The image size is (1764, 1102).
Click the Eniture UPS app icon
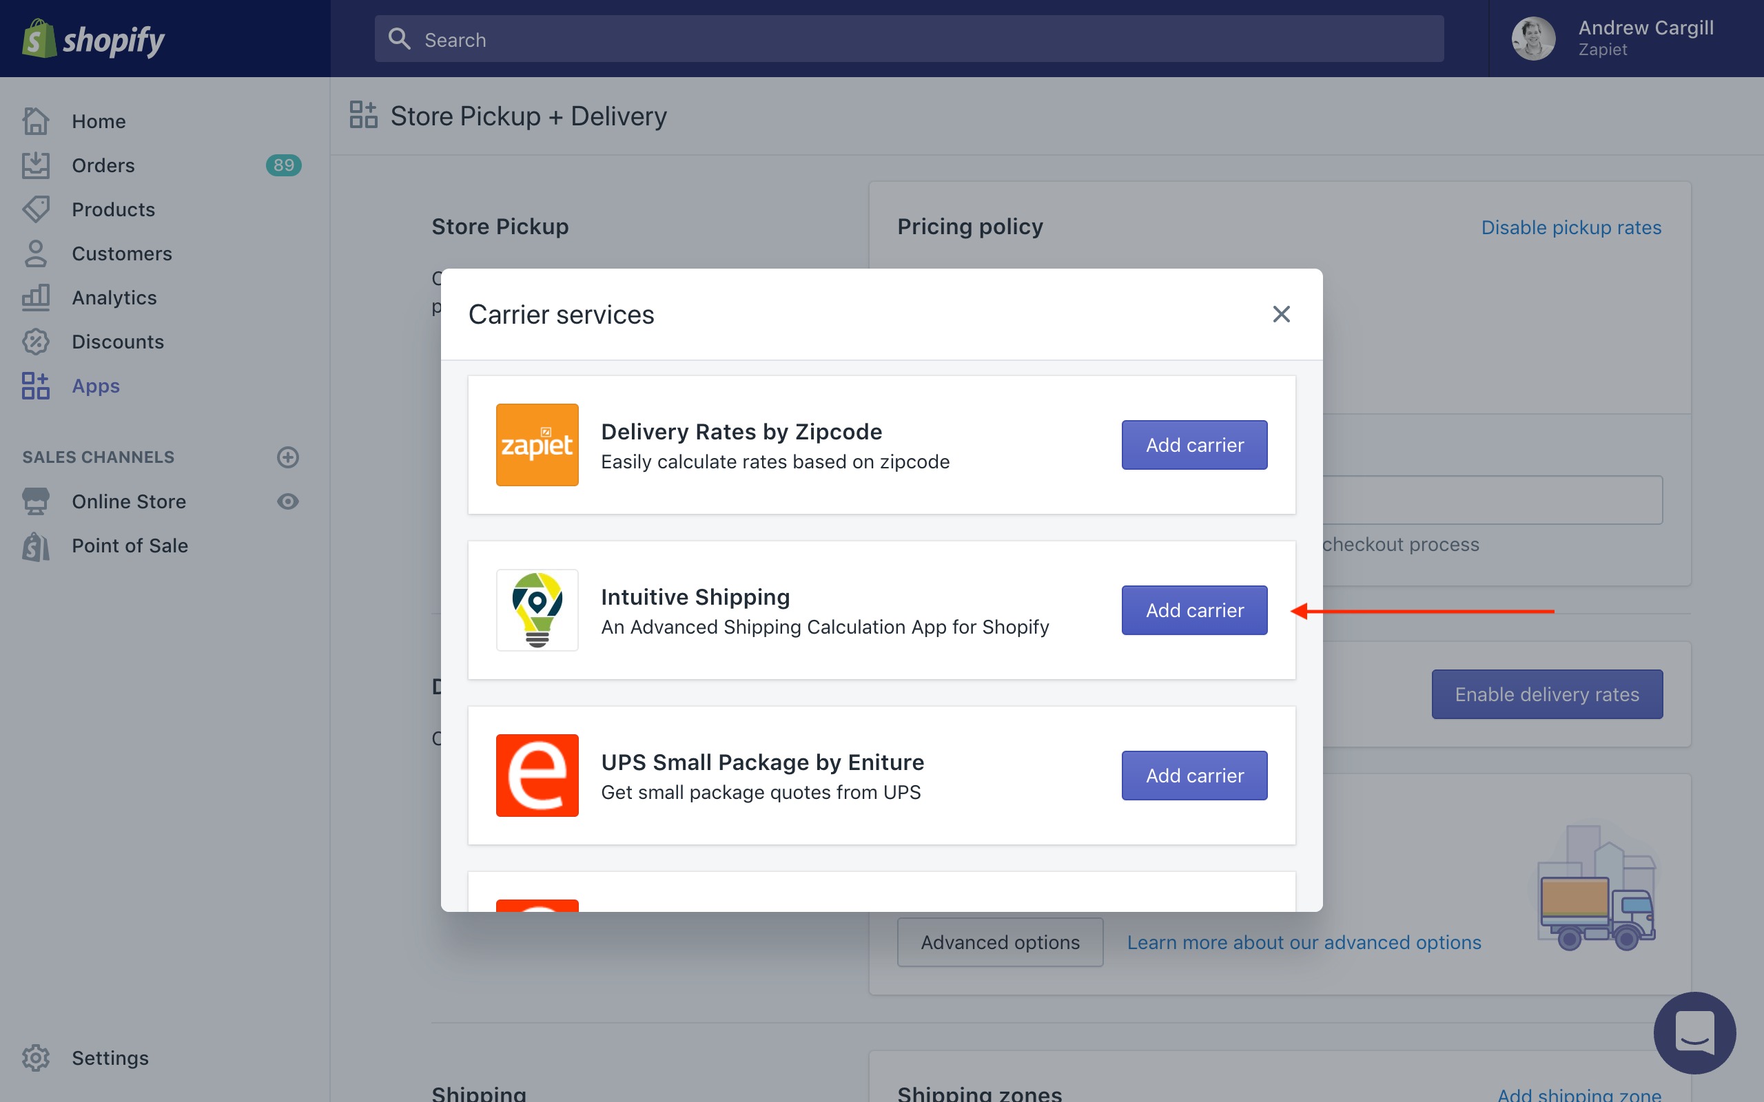coord(537,775)
